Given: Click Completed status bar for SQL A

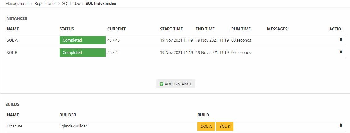Looking at the screenshot, I should [x=82, y=40].
